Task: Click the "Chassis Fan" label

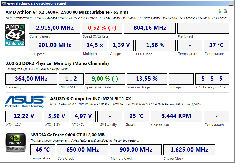Action: point(160,125)
